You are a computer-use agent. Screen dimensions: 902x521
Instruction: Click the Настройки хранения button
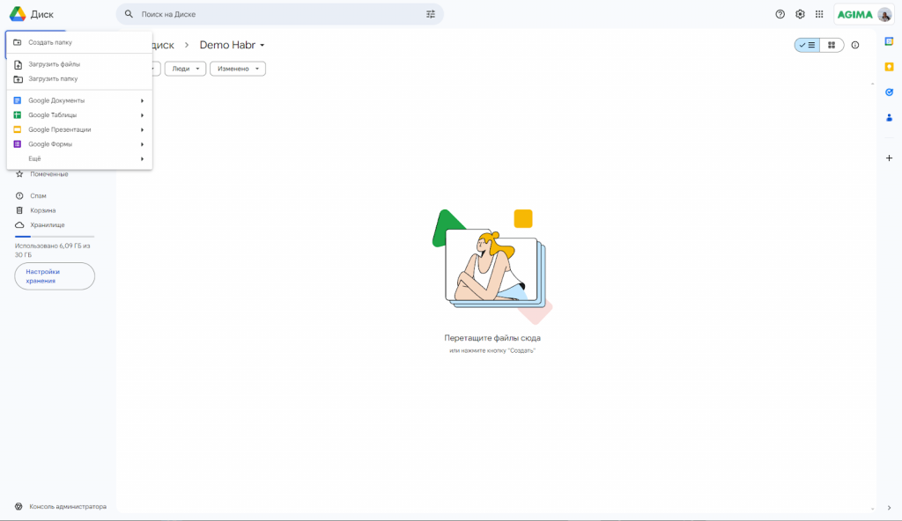[x=55, y=276]
